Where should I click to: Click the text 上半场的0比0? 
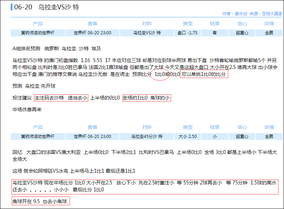coord(105,98)
